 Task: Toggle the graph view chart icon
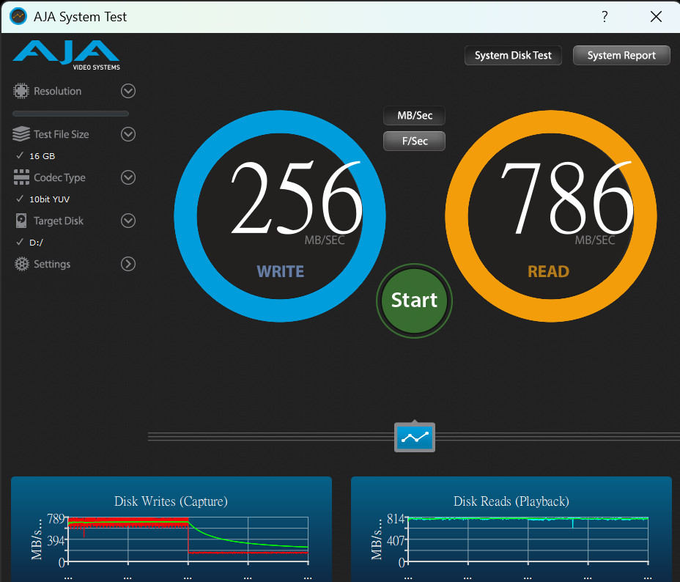pos(415,437)
